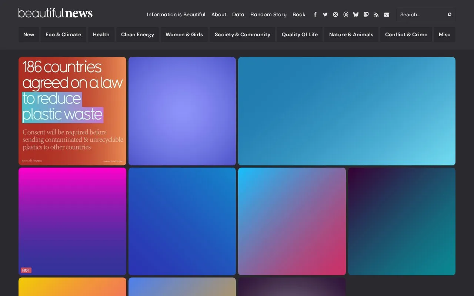Click the email envelope icon
474x296 pixels.
[387, 14]
